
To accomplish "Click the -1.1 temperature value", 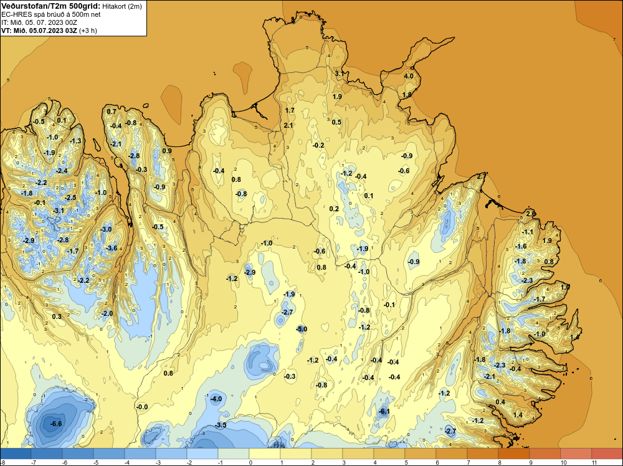I will (528, 232).
